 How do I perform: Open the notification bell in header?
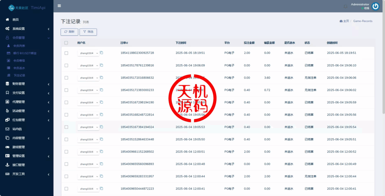[x=345, y=6]
